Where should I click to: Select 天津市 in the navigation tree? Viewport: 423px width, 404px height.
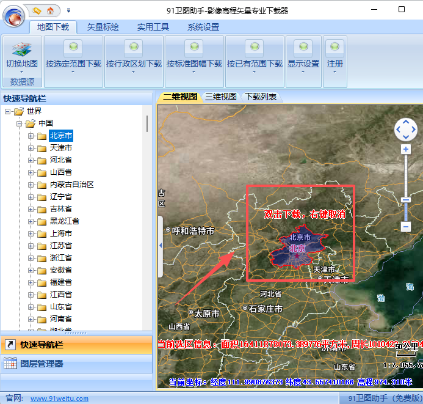61,148
